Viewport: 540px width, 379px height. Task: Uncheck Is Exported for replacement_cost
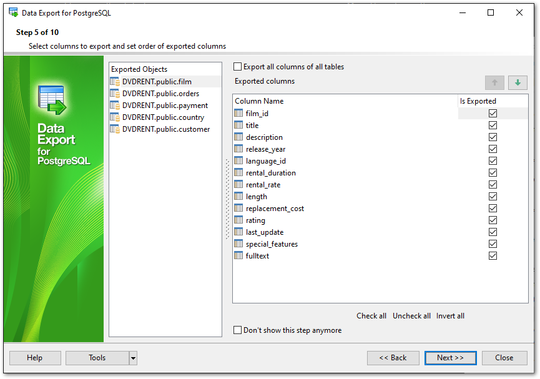[493, 209]
